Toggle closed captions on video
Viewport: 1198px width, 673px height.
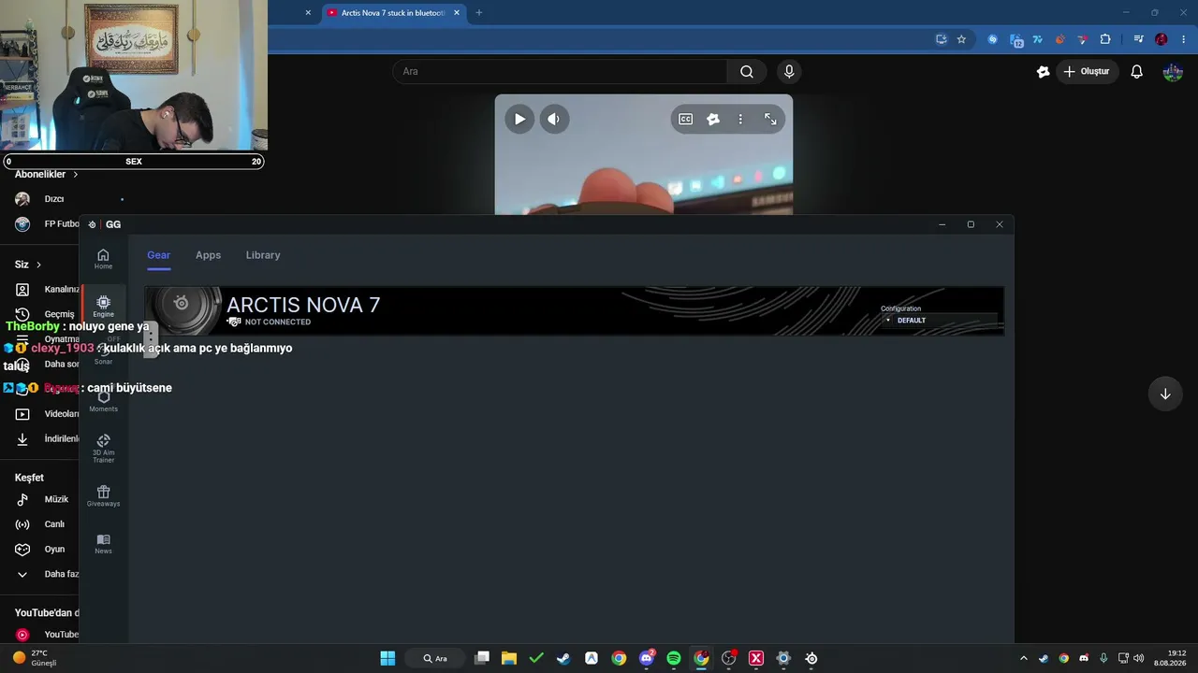tap(686, 119)
